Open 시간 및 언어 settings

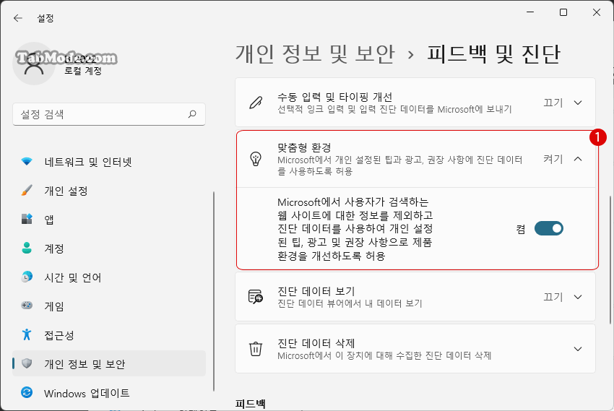pos(109,277)
